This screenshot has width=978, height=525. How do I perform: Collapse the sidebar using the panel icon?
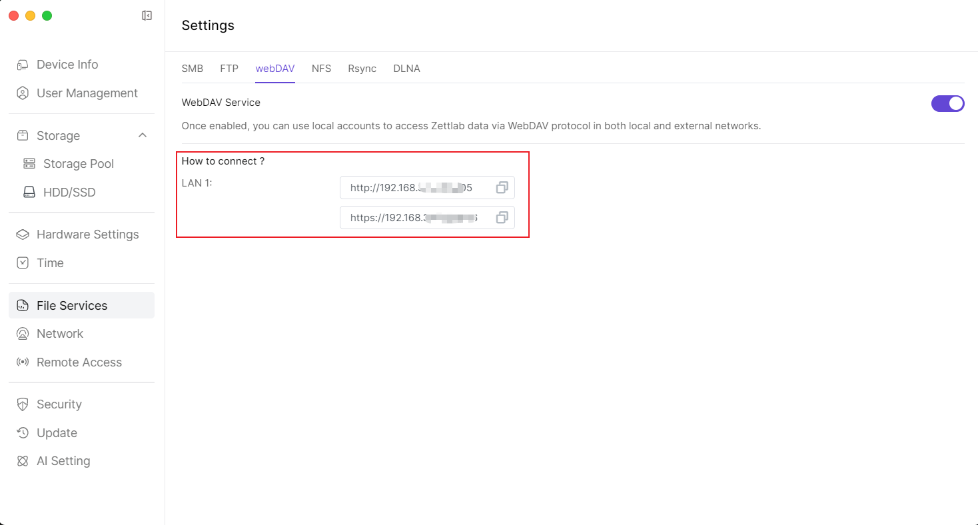(x=147, y=16)
